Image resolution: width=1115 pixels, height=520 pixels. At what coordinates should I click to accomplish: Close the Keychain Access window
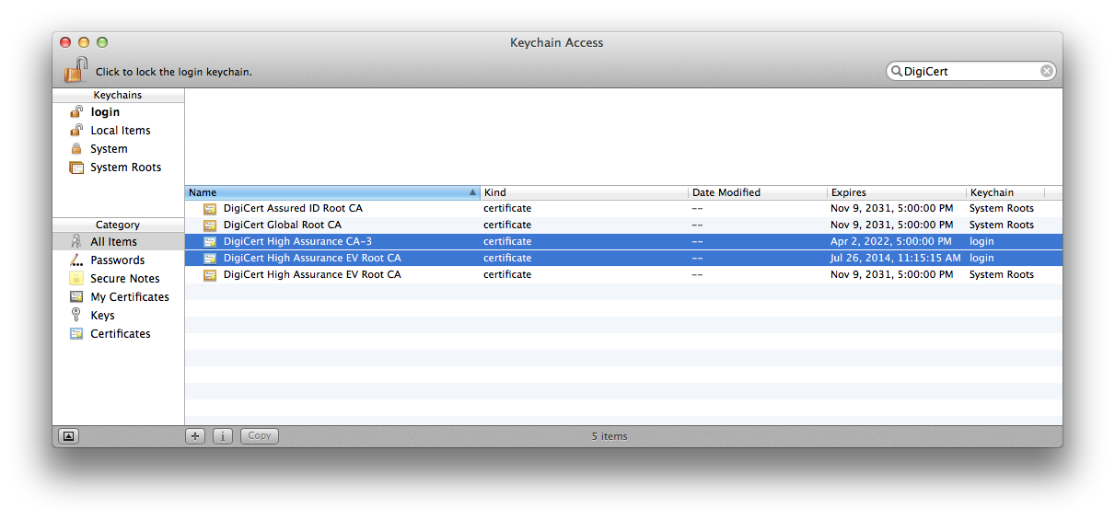[x=65, y=42]
